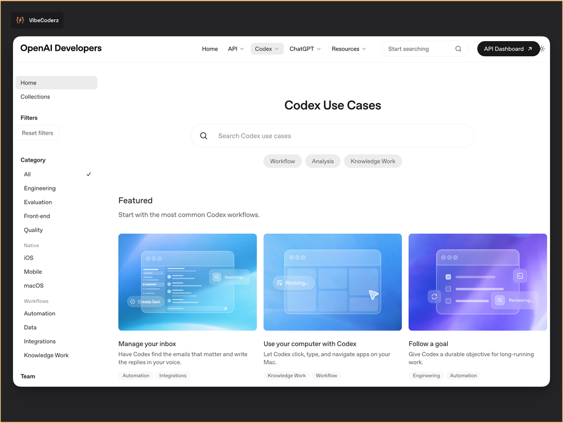Click Automation tag under Follow a goal
The width and height of the screenshot is (563, 423).
pyautogui.click(x=463, y=376)
